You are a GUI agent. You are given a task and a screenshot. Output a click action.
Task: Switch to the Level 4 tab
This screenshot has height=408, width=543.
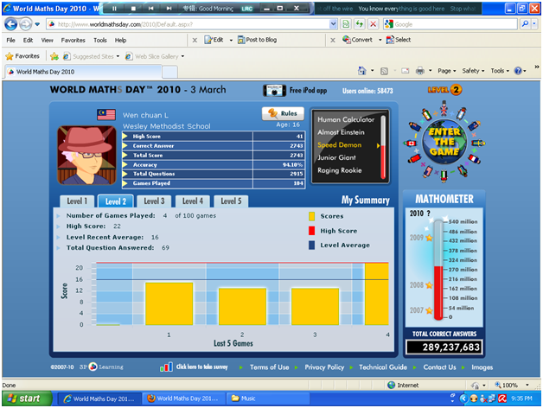(x=193, y=201)
